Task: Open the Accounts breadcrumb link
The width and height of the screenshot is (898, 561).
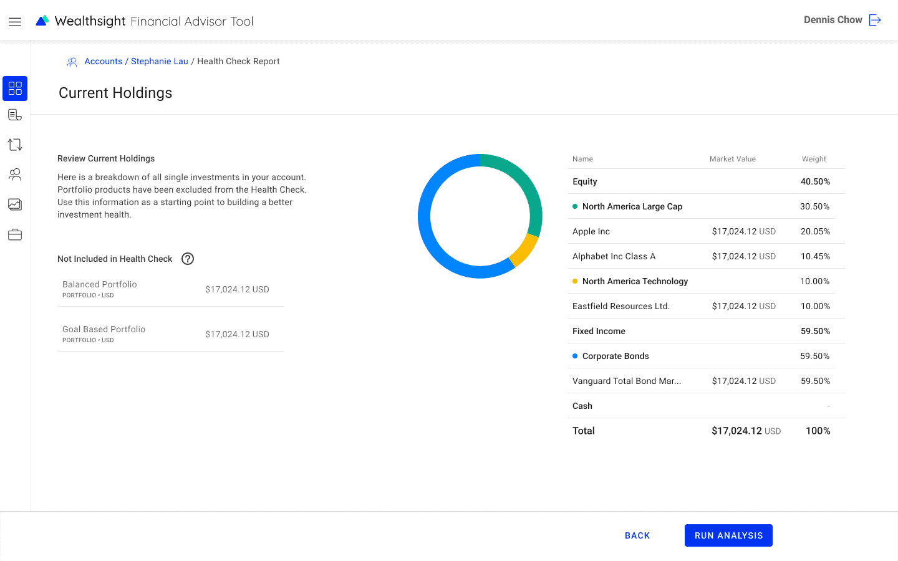Action: [103, 61]
